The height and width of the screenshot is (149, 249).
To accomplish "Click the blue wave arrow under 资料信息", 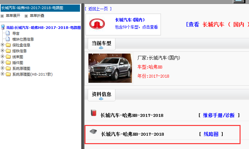I will click(101, 99).
